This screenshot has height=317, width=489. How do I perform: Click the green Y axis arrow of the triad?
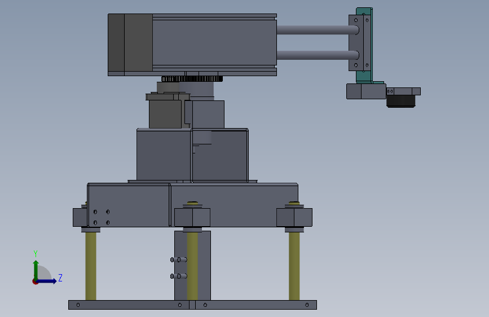pos(36,270)
